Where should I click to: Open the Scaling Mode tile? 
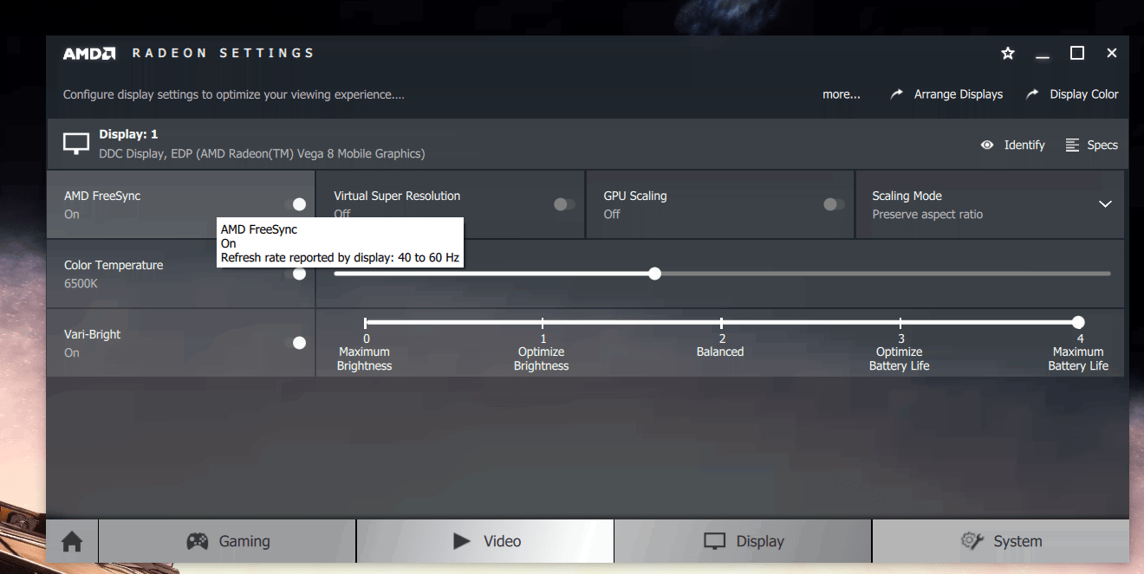coord(990,204)
